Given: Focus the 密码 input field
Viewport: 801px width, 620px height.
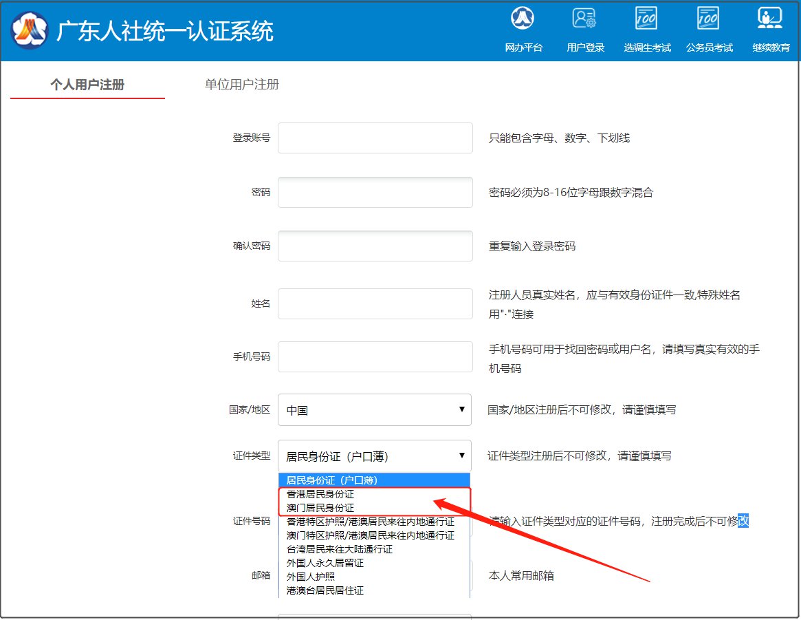Looking at the screenshot, I should click(x=375, y=193).
